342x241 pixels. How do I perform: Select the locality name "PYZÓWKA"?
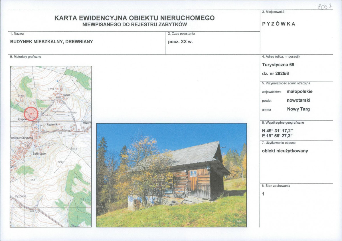(x=278, y=24)
